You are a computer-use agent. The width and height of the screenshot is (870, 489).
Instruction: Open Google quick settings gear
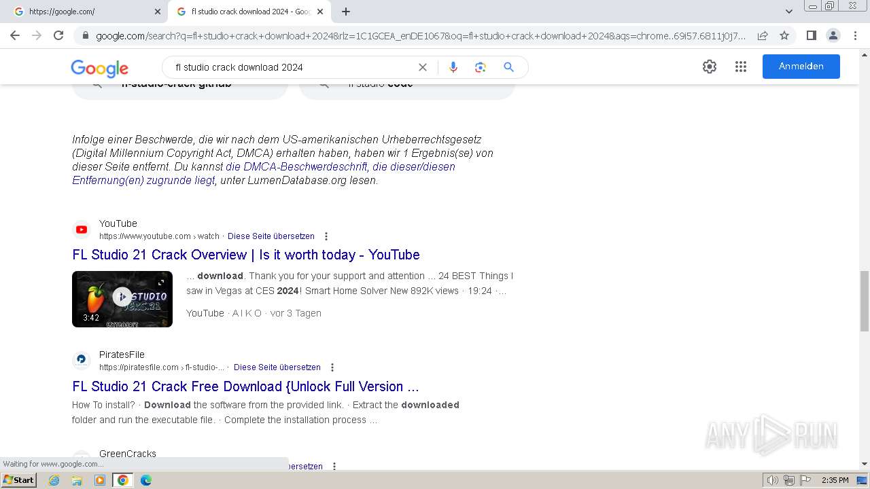710,67
